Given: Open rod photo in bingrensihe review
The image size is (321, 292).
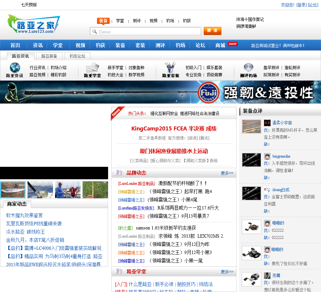Looking at the screenshot, I should point(252,160).
